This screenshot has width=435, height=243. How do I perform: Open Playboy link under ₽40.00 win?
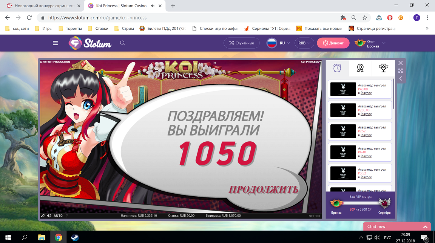[366, 93]
